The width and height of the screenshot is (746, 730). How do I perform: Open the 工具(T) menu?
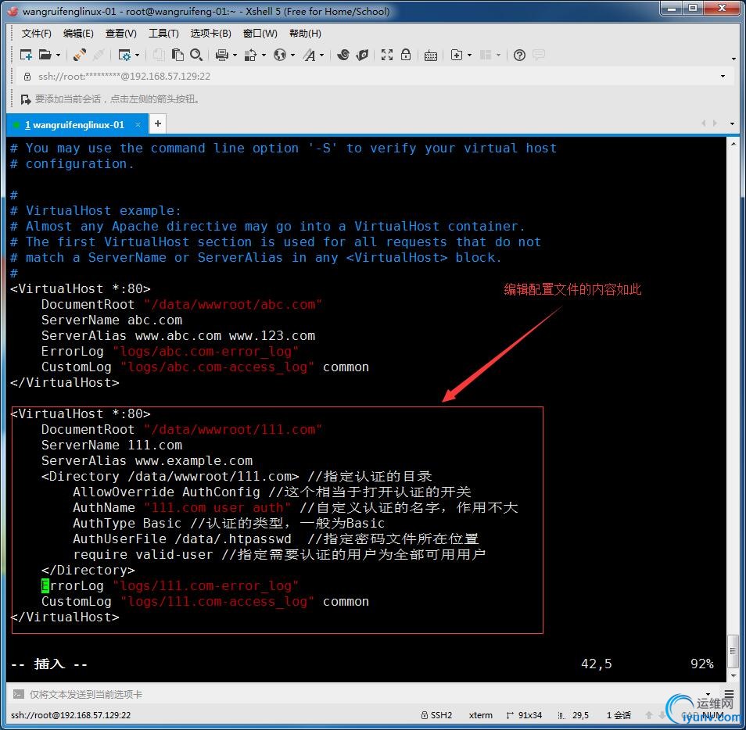pyautogui.click(x=163, y=34)
